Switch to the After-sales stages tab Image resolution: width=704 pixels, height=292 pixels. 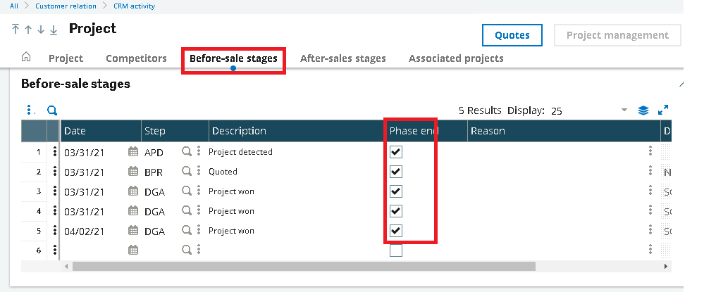coord(343,58)
